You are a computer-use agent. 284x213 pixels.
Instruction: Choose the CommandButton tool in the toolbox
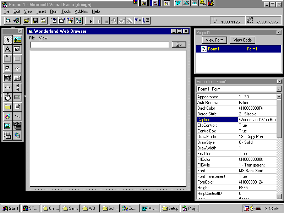pos(17,59)
